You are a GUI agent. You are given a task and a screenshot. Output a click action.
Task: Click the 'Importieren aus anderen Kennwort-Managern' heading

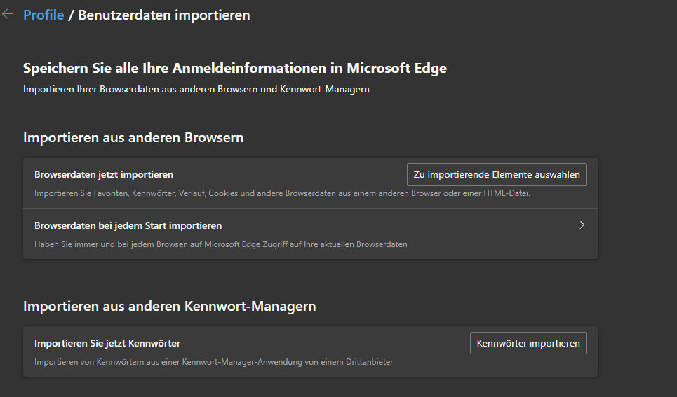pyautogui.click(x=169, y=306)
